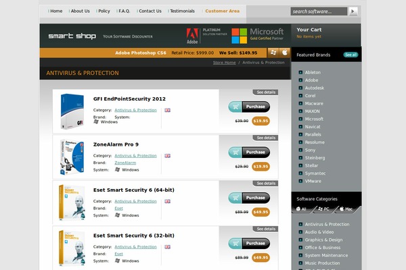Click the language flag for Eset 64-bit

tap(168, 201)
